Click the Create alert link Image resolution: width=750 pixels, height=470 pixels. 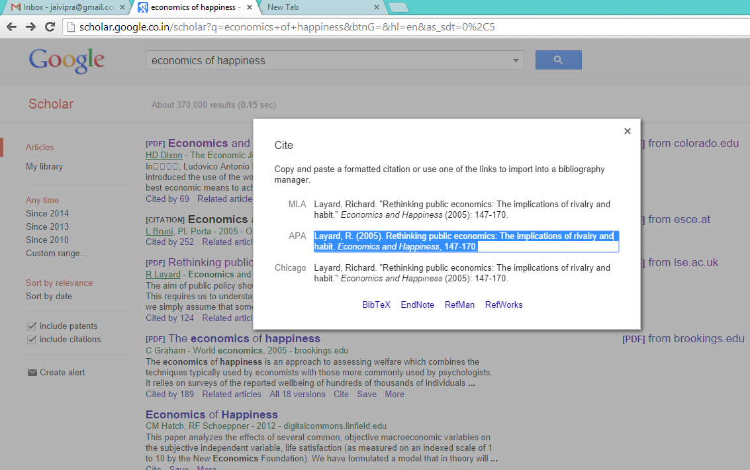[62, 373]
